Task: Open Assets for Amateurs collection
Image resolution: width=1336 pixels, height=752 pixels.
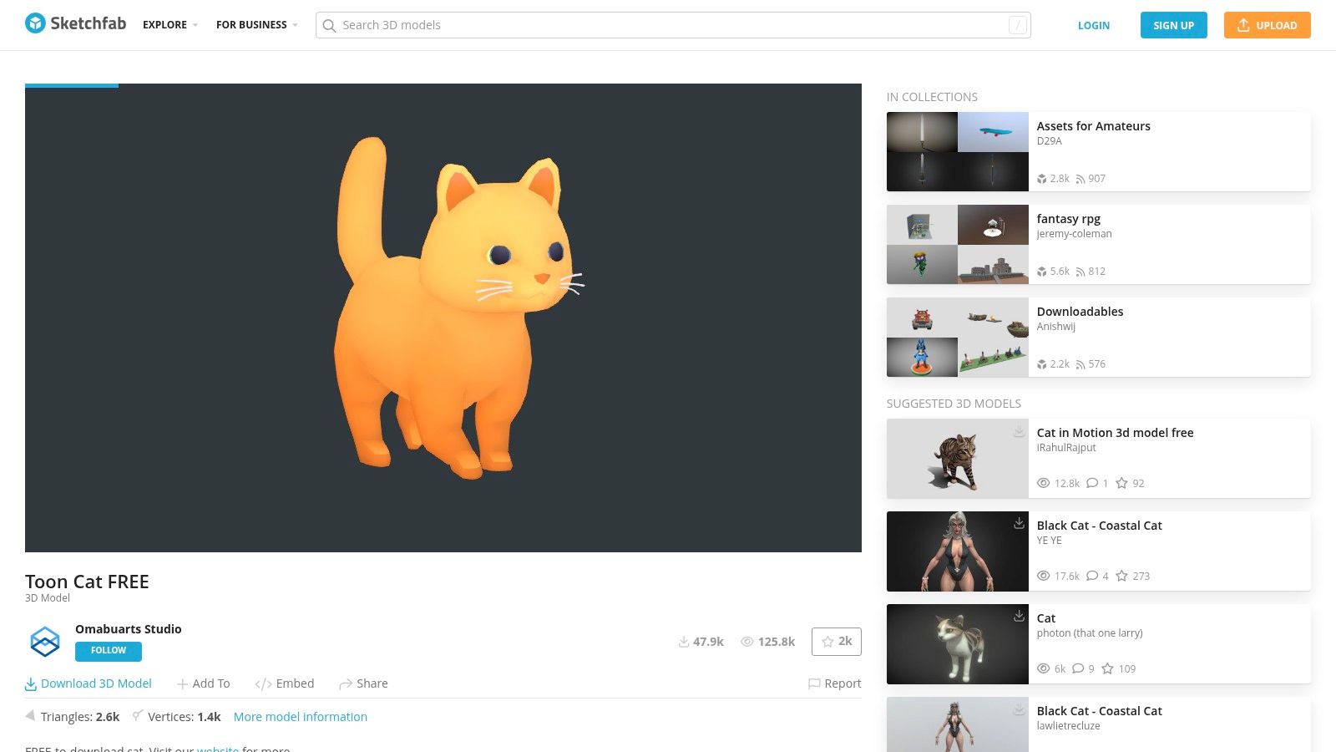Action: point(1094,126)
